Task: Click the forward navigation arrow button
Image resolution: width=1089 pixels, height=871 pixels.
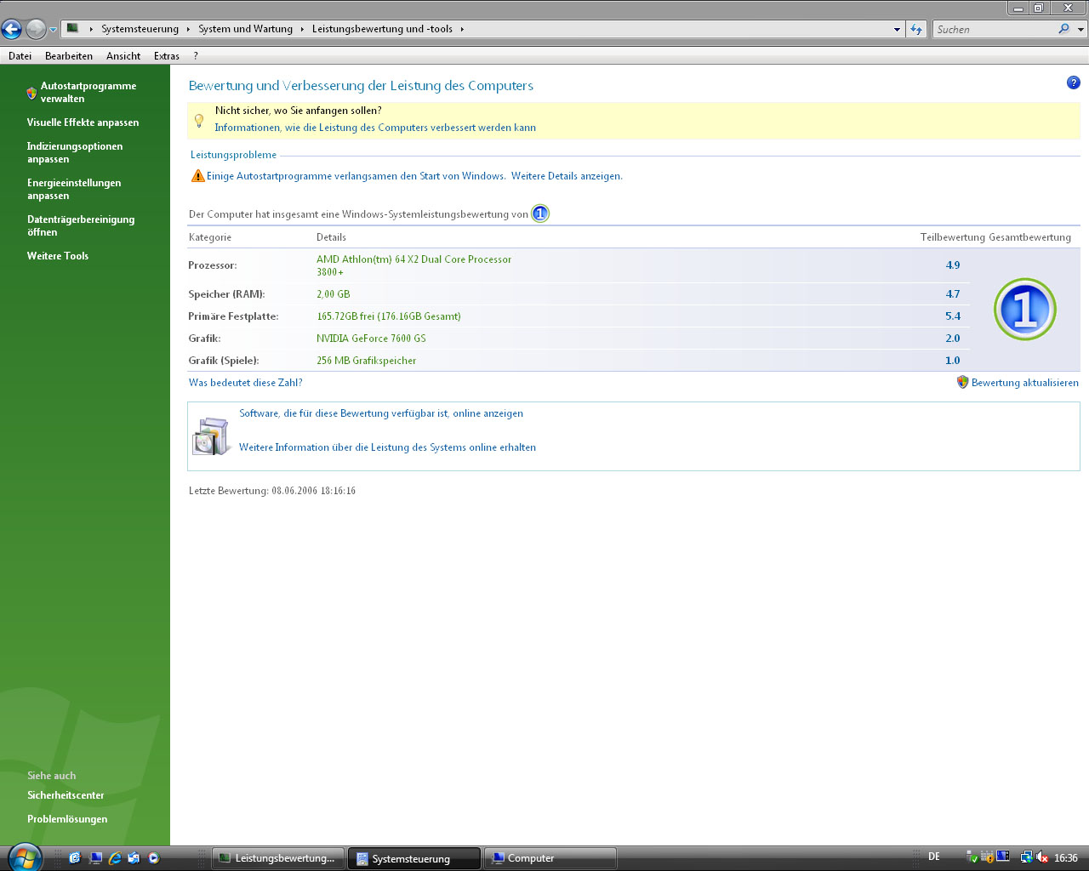Action: pyautogui.click(x=36, y=29)
